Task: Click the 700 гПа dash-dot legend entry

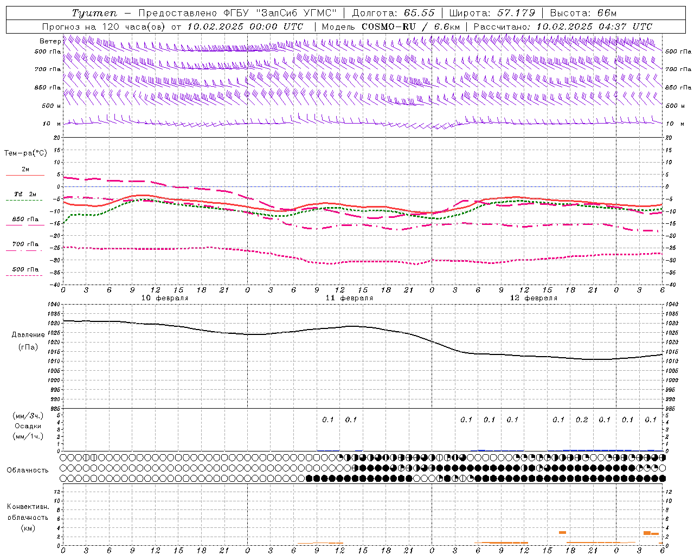Action: click(25, 247)
